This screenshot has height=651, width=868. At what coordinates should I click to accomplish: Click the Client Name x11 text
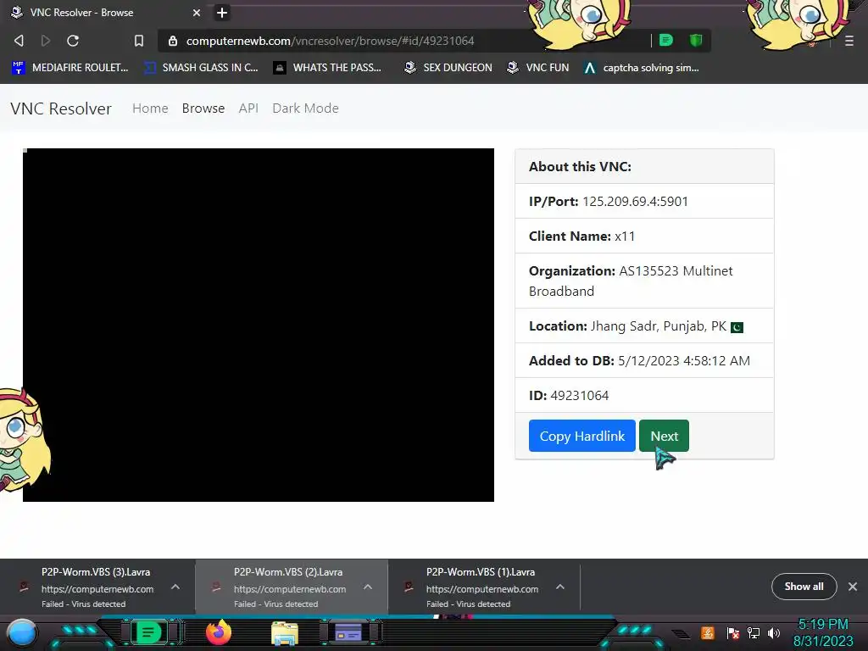point(581,236)
